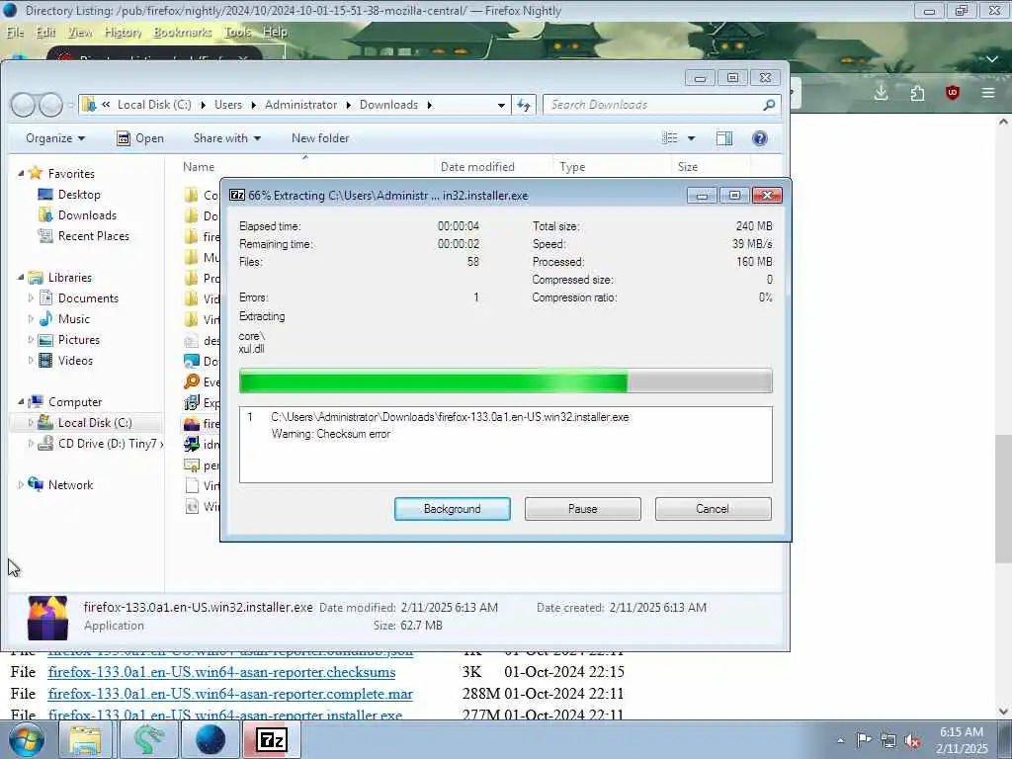Expand the Documents library

(x=31, y=298)
